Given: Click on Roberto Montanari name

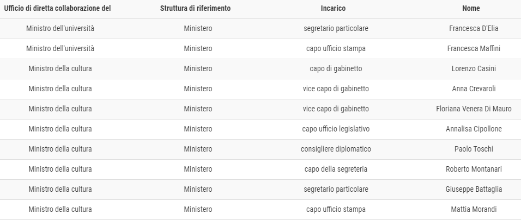Looking at the screenshot, I should [474, 169].
